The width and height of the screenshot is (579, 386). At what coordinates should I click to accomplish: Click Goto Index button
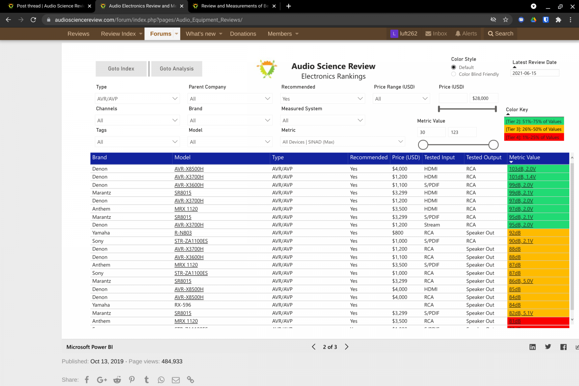[121, 69]
